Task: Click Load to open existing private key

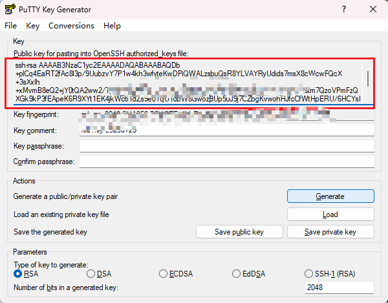Action: (x=330, y=214)
